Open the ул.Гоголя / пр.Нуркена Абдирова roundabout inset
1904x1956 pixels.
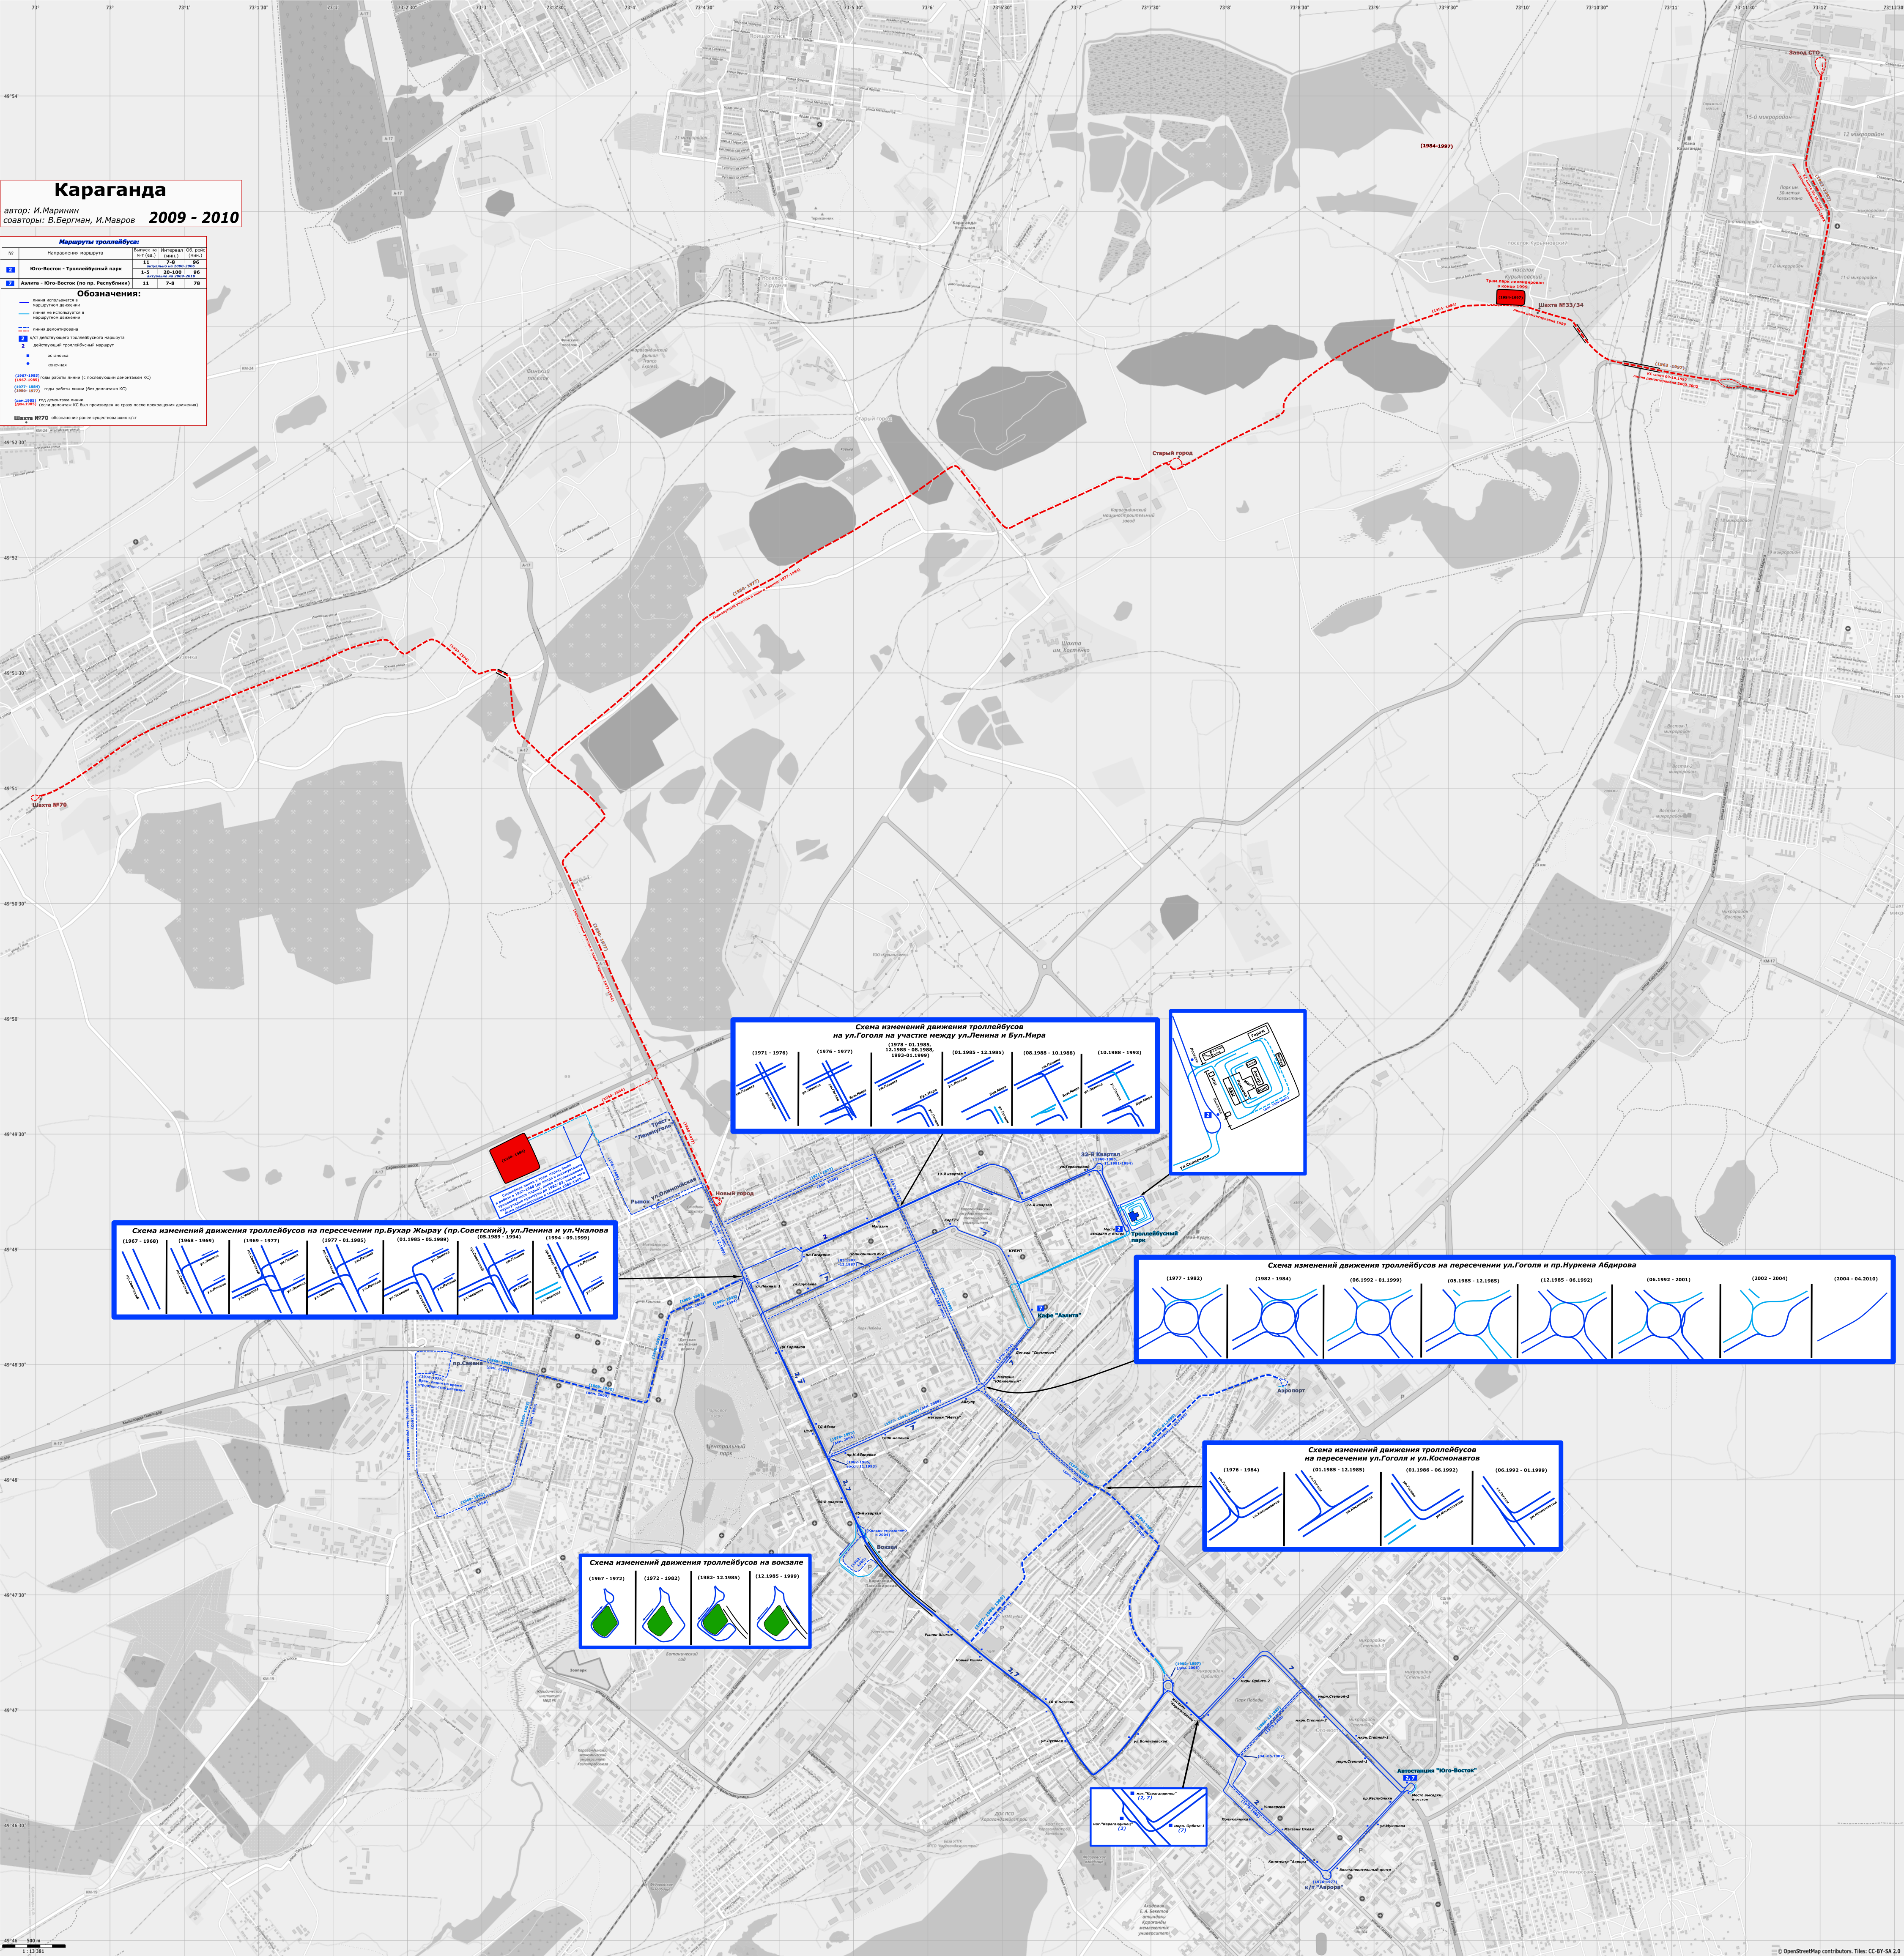(x=1514, y=1310)
